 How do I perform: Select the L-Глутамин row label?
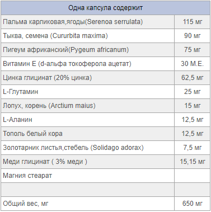point(88,92)
